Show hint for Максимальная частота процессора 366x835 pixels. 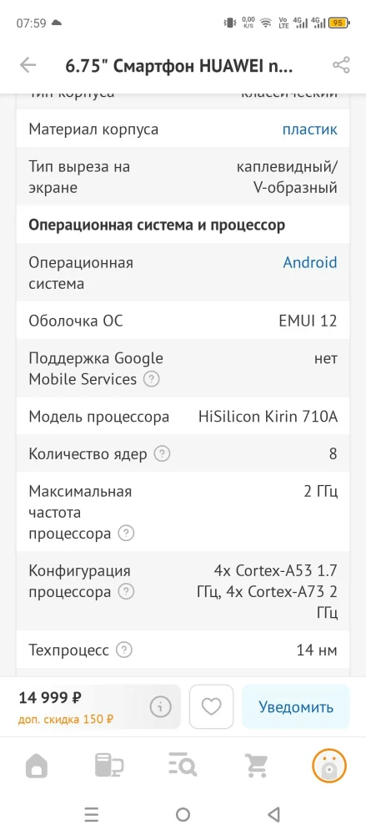pyautogui.click(x=126, y=533)
